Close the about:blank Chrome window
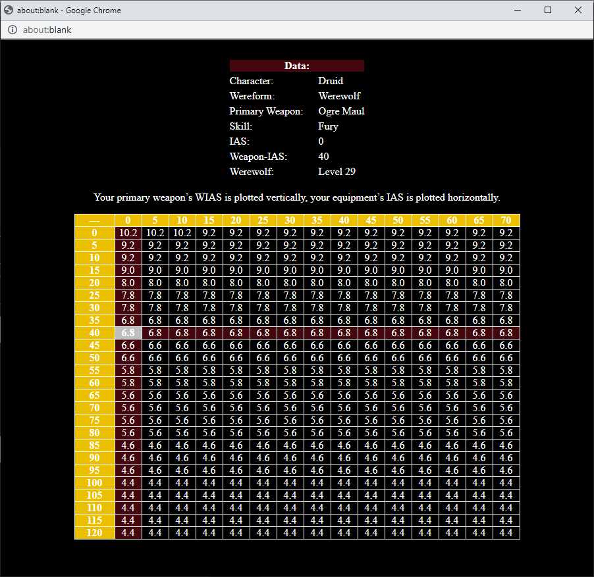Image resolution: width=594 pixels, height=577 pixels. click(578, 10)
